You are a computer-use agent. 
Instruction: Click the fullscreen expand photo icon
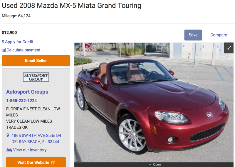point(229,48)
